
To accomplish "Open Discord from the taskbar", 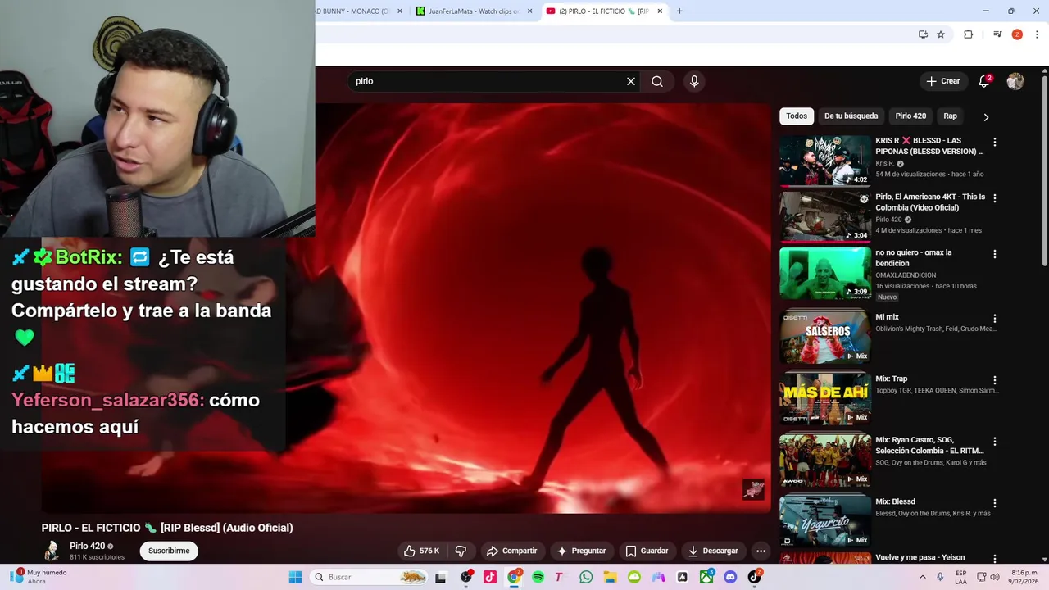I will coord(730,577).
